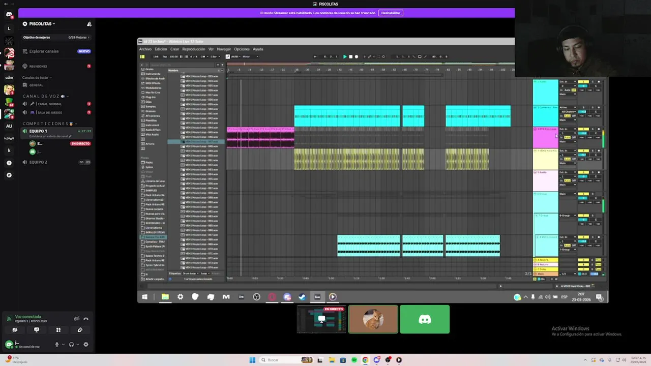This screenshot has width=651, height=366.
Task: Click the Windows Start button on host taskbar
Action: (x=252, y=360)
